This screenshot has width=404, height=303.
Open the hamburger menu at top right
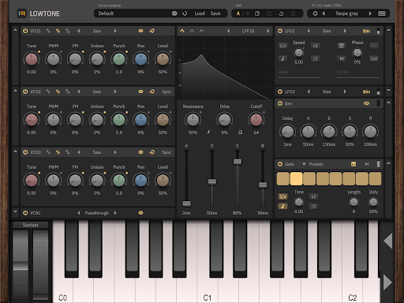[x=382, y=13]
